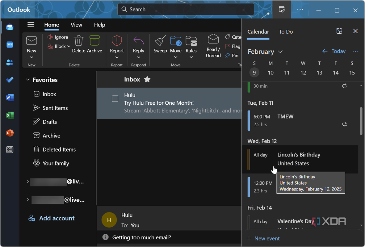The width and height of the screenshot is (365, 247).
Task: Open the Calendar app in sidebar
Action: [10, 44]
